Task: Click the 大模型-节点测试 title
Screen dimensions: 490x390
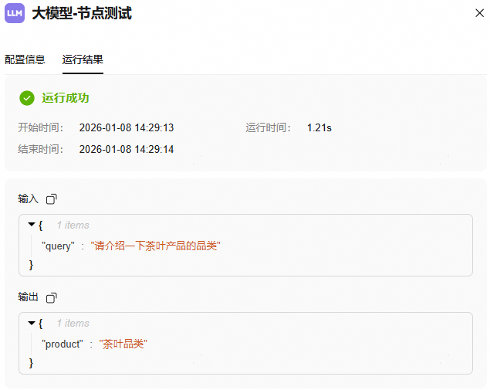Action: pos(82,13)
